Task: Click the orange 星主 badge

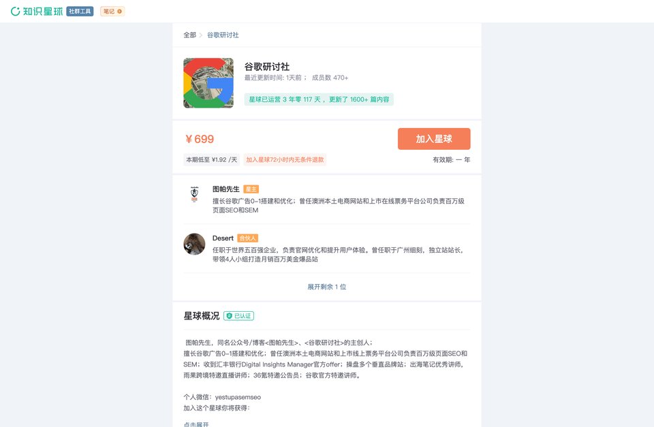Action: 251,189
